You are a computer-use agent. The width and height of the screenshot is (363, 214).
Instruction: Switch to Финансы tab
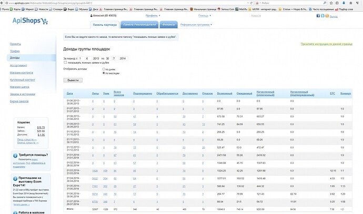[x=168, y=25]
